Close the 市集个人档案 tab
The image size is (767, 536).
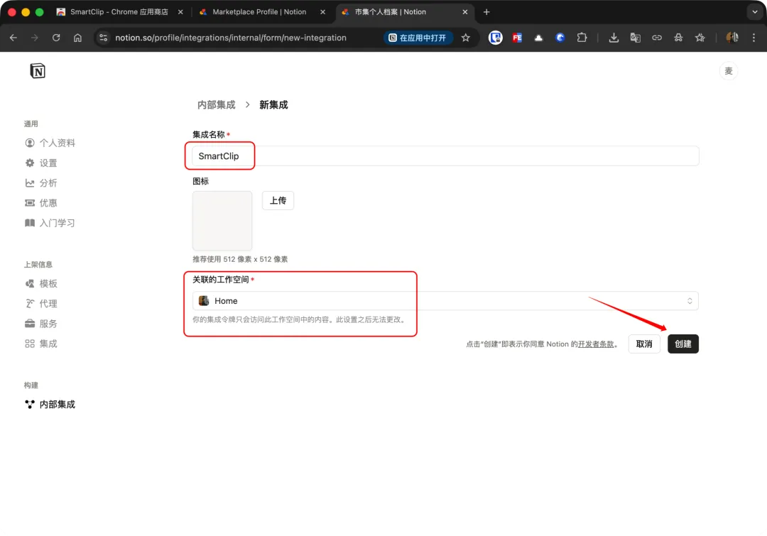pos(465,12)
